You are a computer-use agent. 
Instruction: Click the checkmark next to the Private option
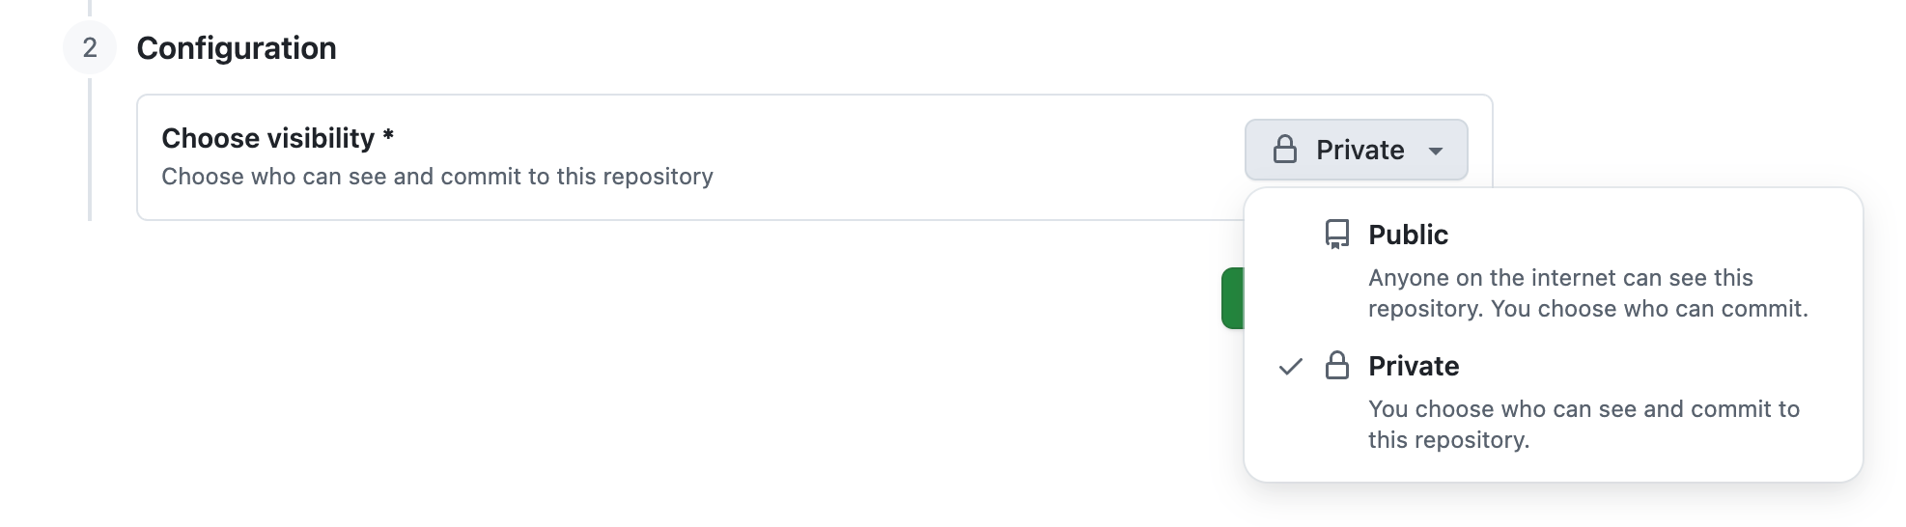click(x=1290, y=367)
